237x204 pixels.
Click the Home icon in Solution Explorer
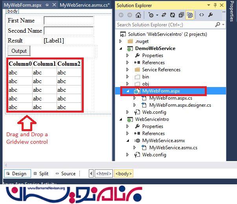(x=138, y=15)
